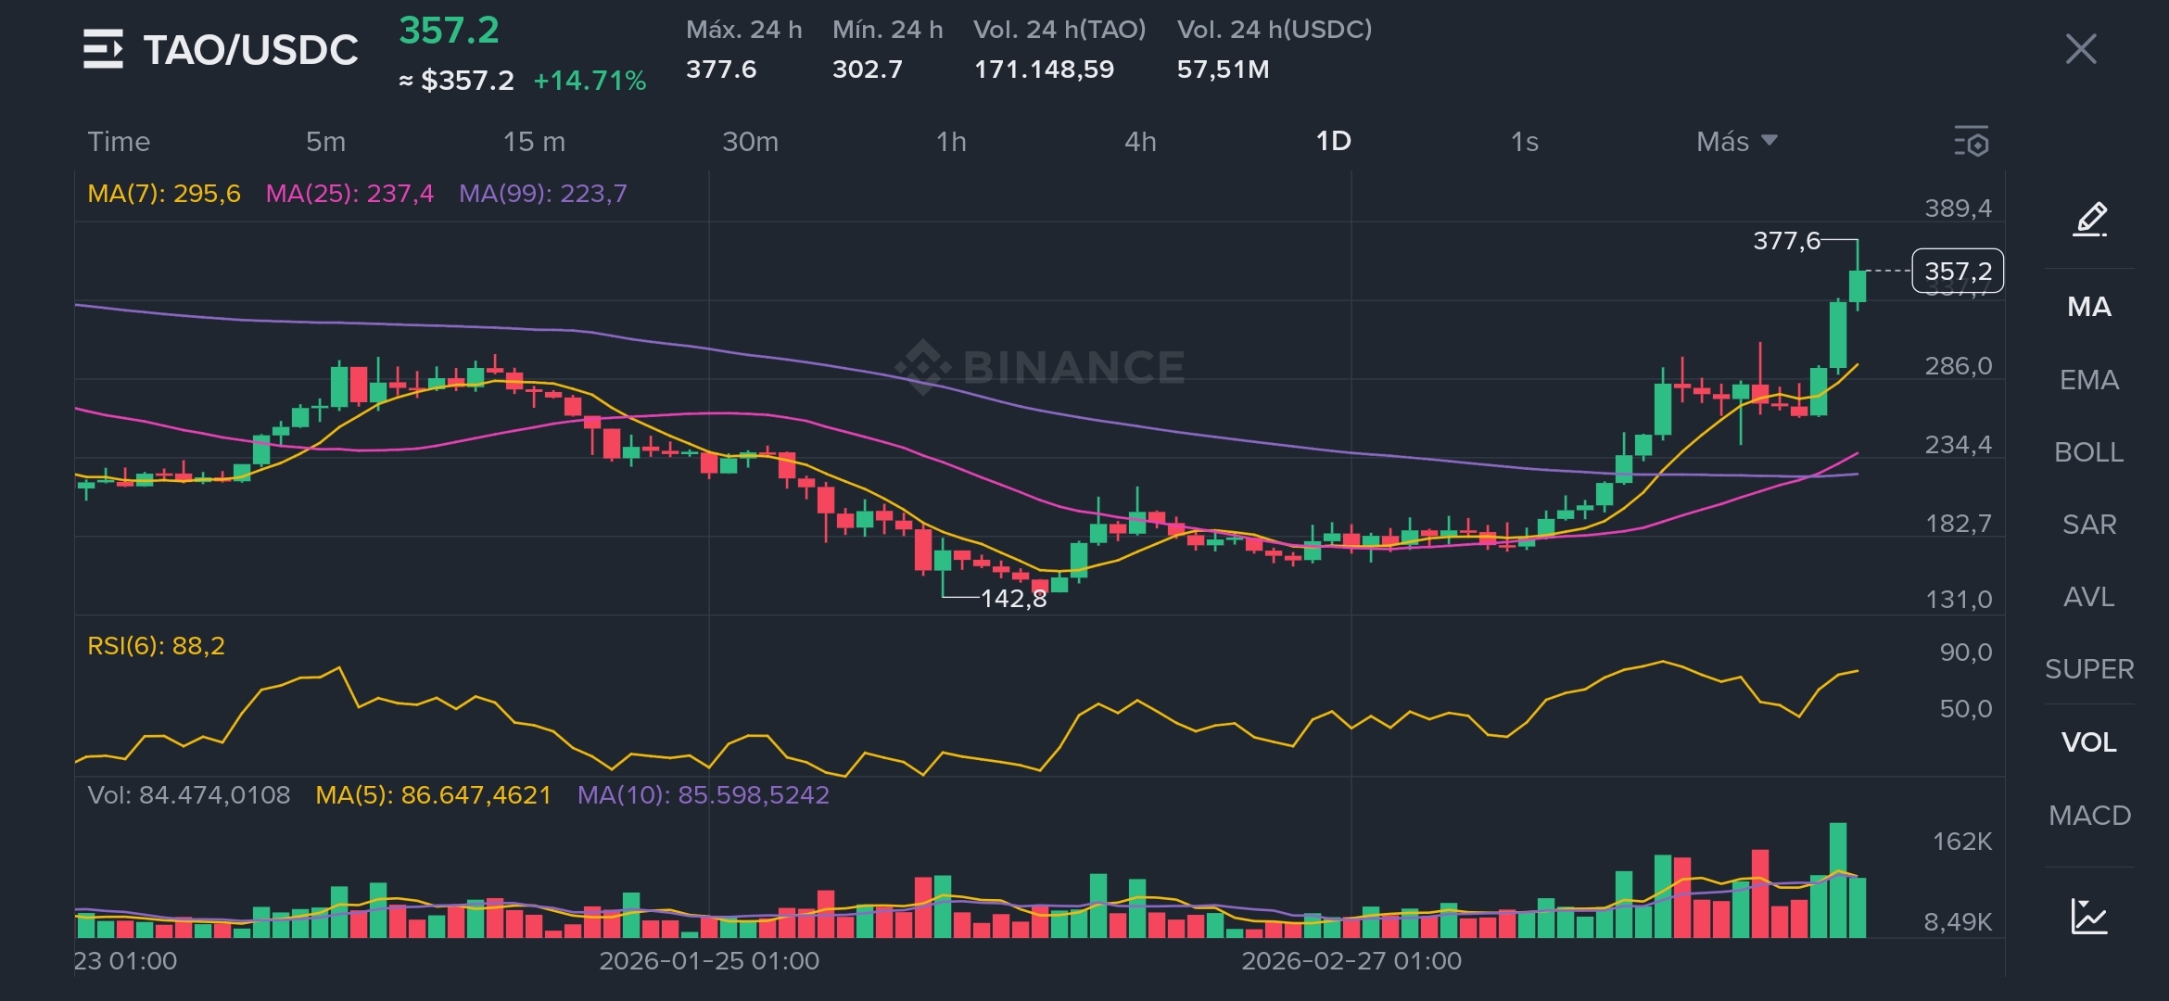Turn on the SAR indicator
The height and width of the screenshot is (1001, 2169).
pyautogui.click(x=2089, y=525)
